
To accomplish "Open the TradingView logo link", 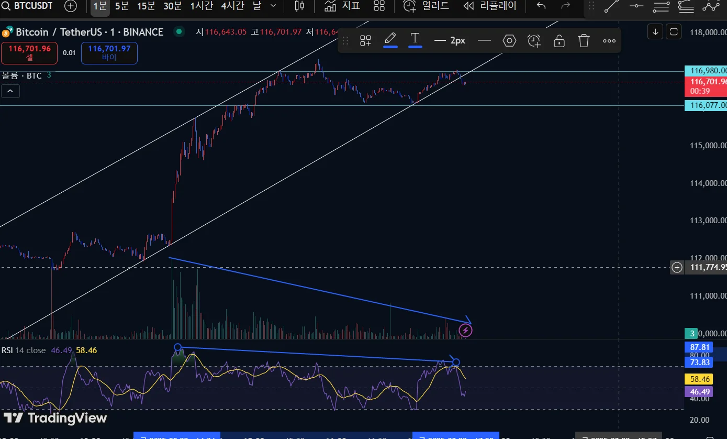I will click(55, 418).
